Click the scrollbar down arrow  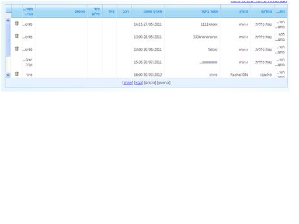click(8, 75)
